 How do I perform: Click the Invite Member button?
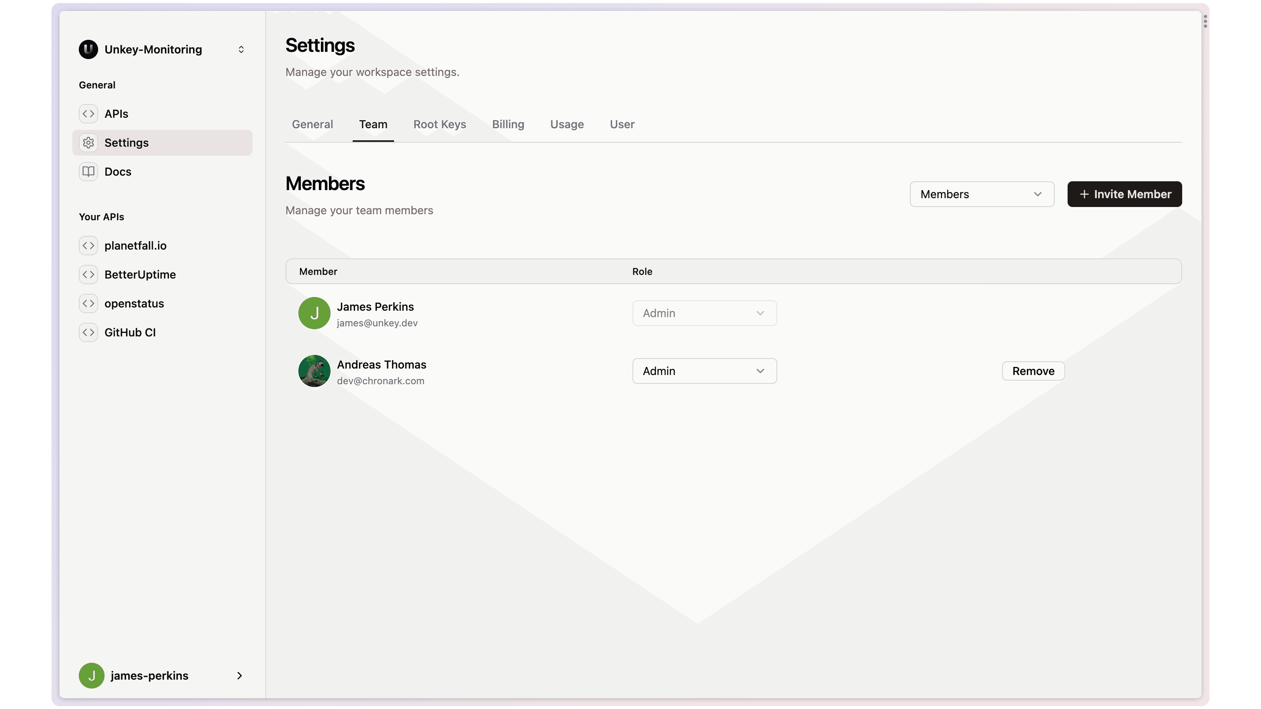pyautogui.click(x=1125, y=194)
